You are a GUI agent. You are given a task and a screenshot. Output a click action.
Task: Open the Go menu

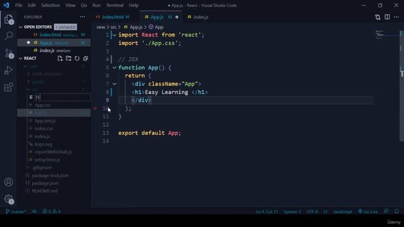84,5
